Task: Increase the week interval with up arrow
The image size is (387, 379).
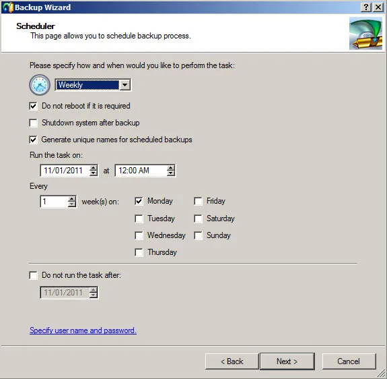Action: 72,199
